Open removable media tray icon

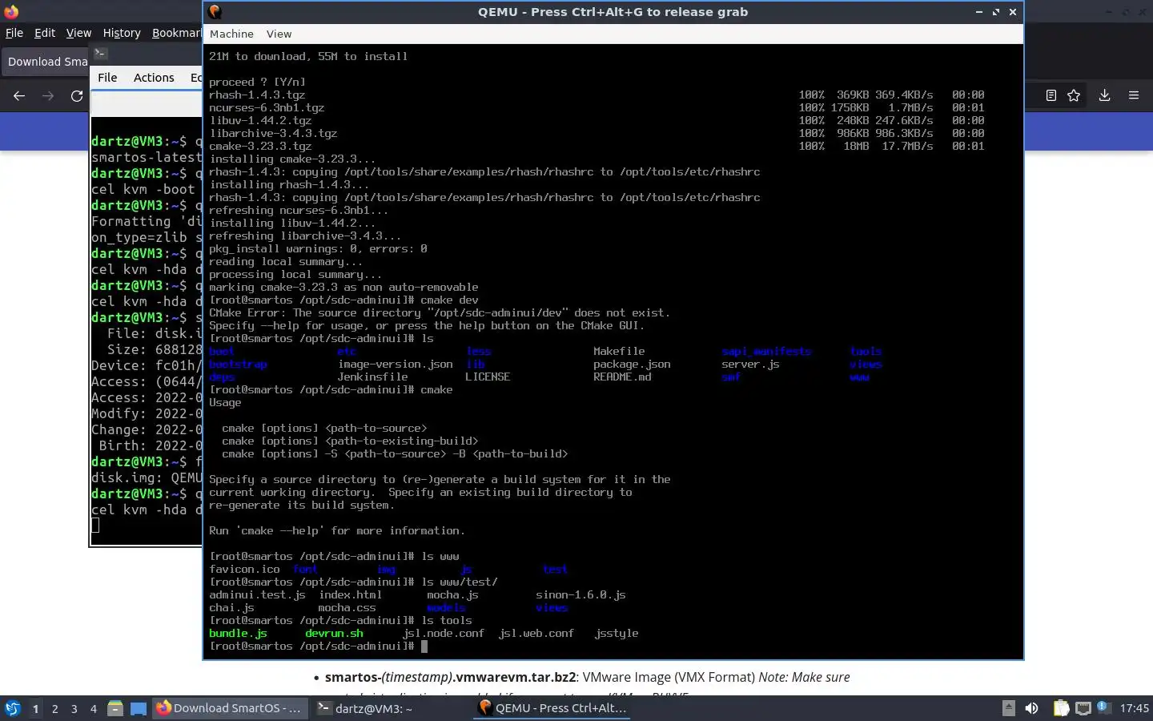point(1009,708)
